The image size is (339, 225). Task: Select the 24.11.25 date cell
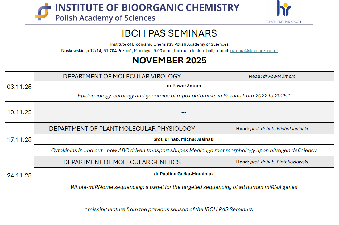point(19,175)
